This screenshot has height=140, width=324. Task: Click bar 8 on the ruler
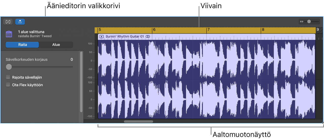[x=263, y=30]
